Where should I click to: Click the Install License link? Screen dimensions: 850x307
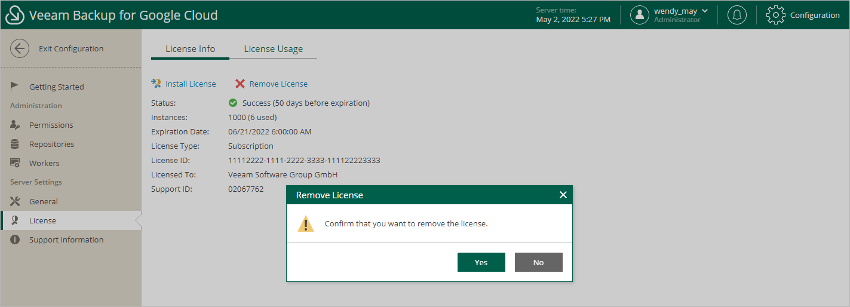[x=191, y=84]
